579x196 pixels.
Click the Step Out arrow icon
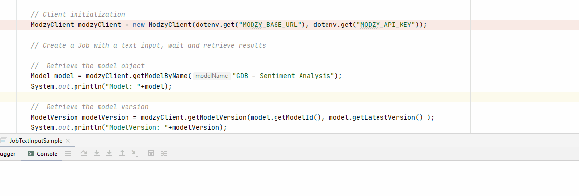click(x=122, y=153)
